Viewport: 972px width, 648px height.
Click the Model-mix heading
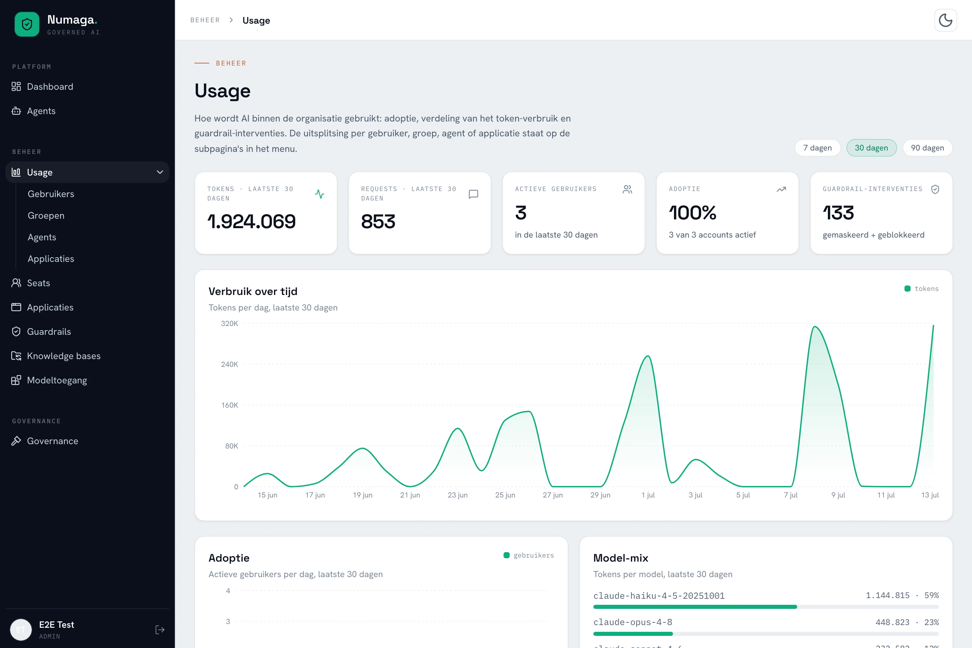621,558
